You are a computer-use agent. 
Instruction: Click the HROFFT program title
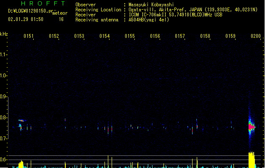point(43,3)
